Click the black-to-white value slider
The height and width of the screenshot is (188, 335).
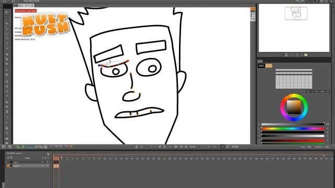point(293,136)
